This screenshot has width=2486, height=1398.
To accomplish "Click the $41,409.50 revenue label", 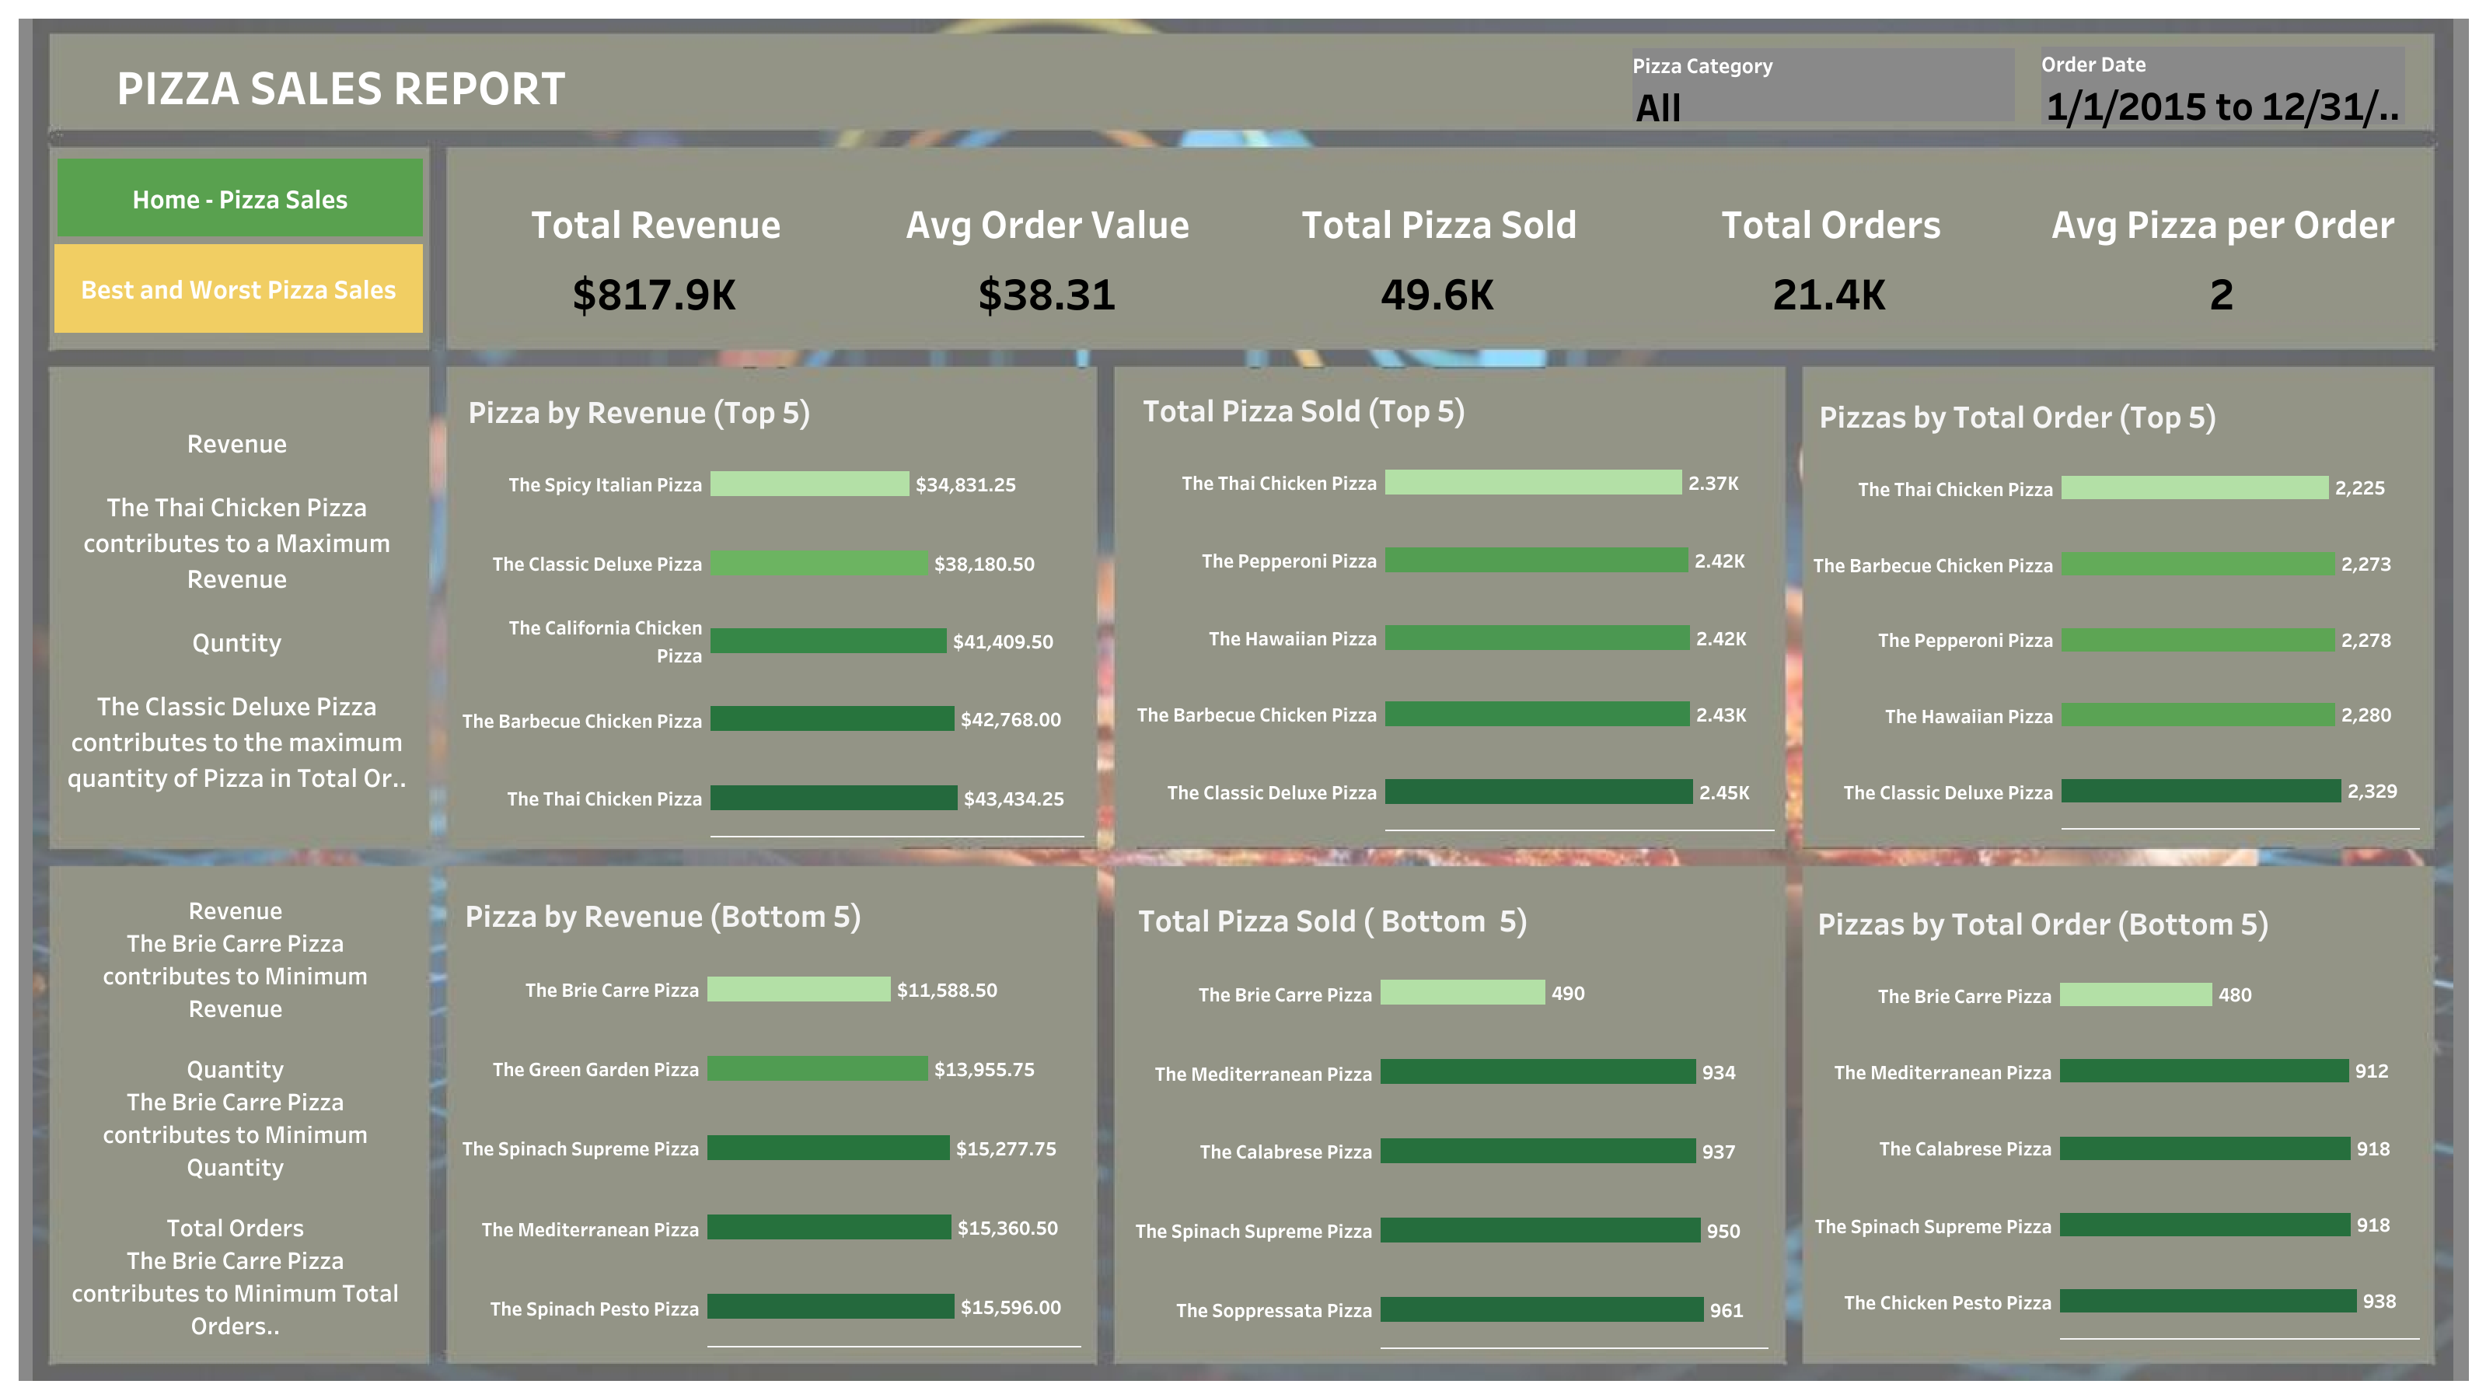I will click(x=1003, y=642).
